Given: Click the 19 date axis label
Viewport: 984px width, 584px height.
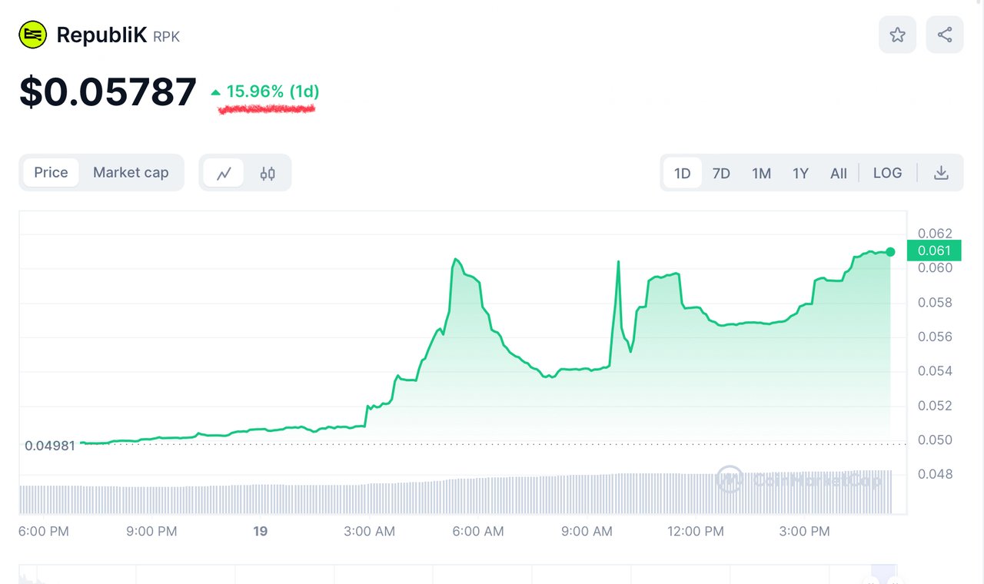Looking at the screenshot, I should pos(261,531).
